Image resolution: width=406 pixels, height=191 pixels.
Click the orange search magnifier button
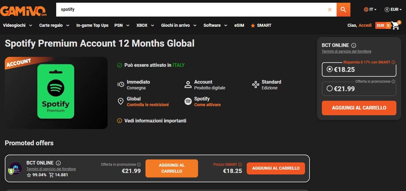pyautogui.click(x=343, y=10)
